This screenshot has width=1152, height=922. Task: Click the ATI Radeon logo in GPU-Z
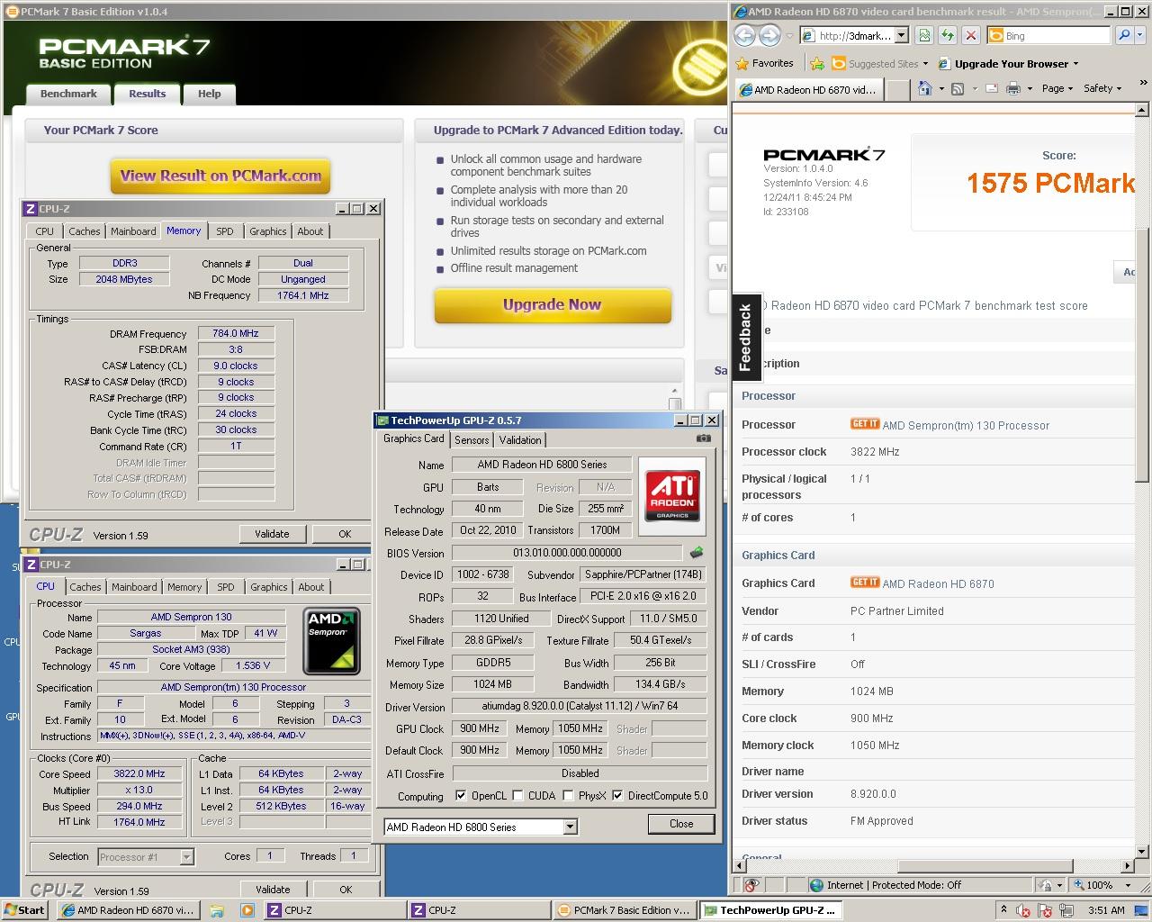672,496
